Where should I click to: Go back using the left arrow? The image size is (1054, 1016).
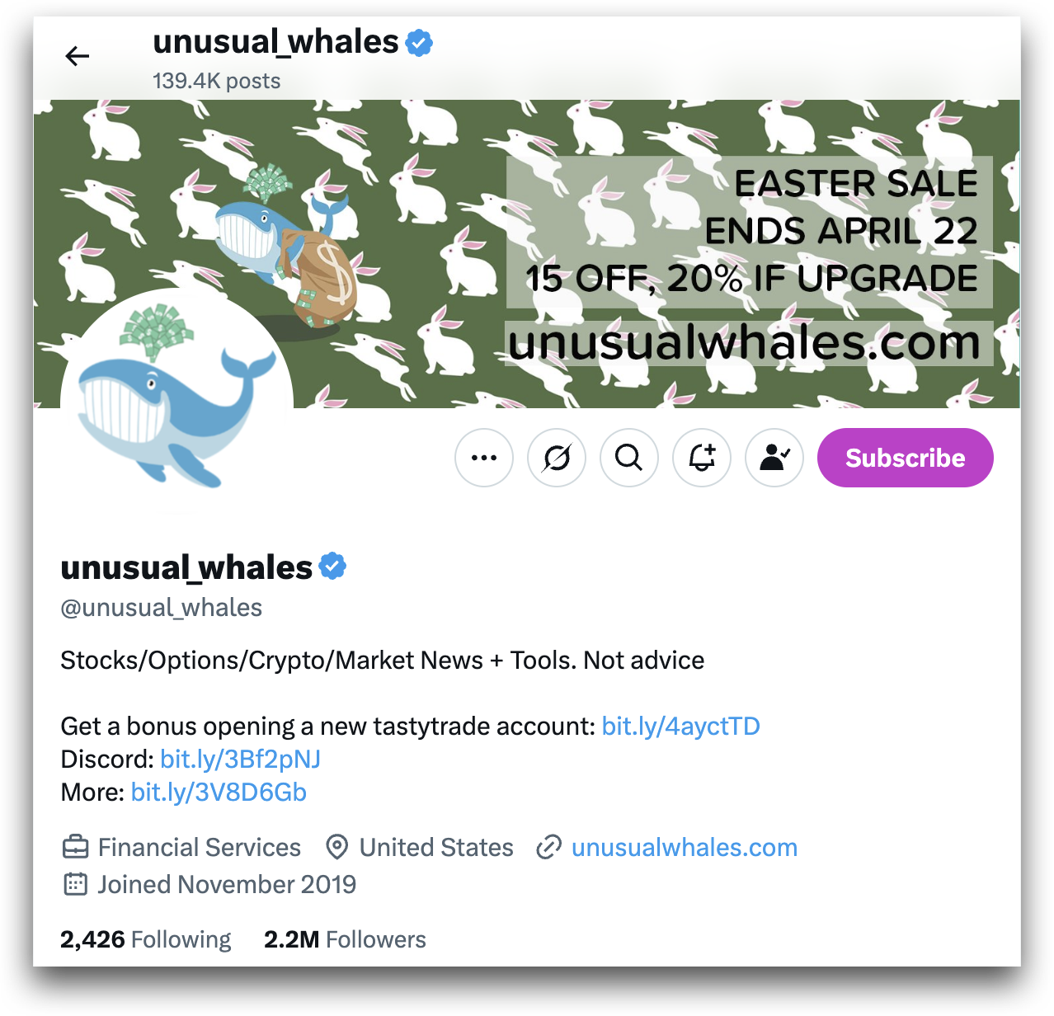pyautogui.click(x=77, y=56)
